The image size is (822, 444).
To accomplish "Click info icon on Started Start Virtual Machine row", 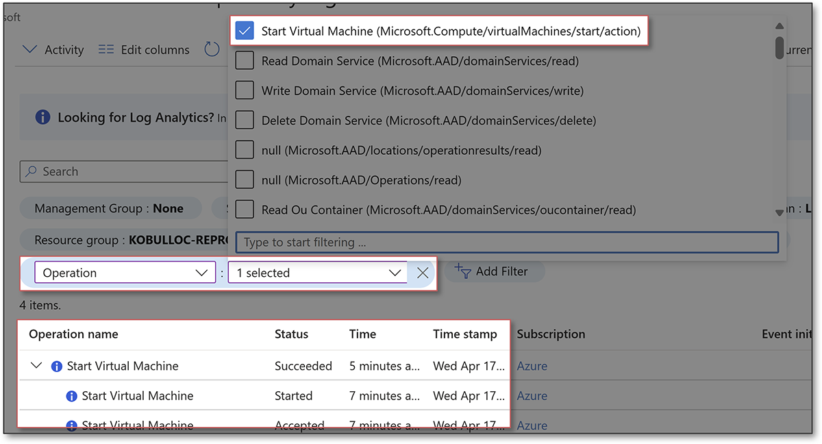I will coord(71,396).
